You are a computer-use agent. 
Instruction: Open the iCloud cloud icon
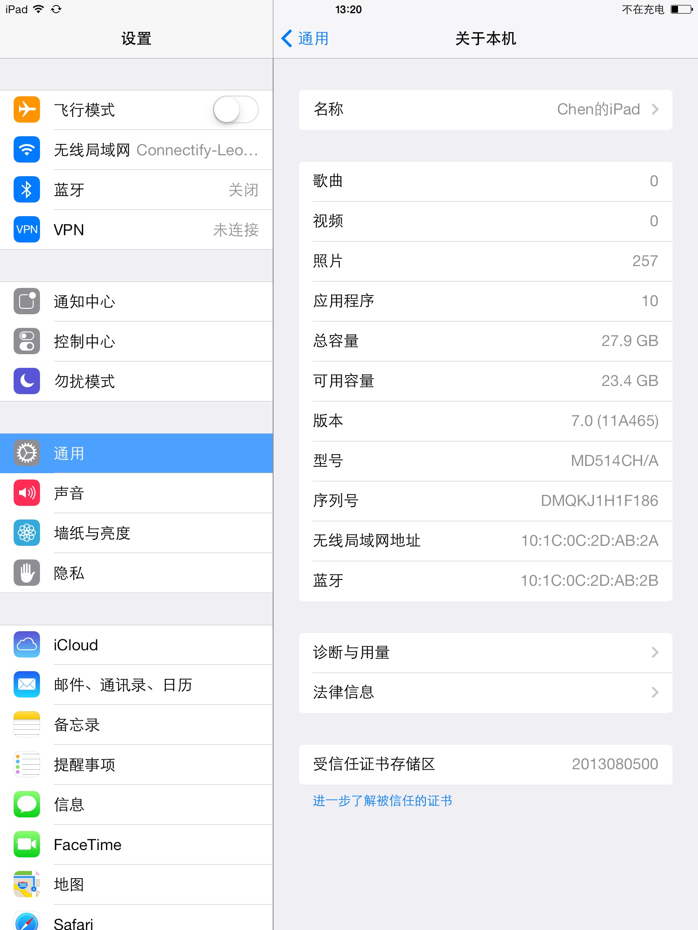pyautogui.click(x=27, y=644)
